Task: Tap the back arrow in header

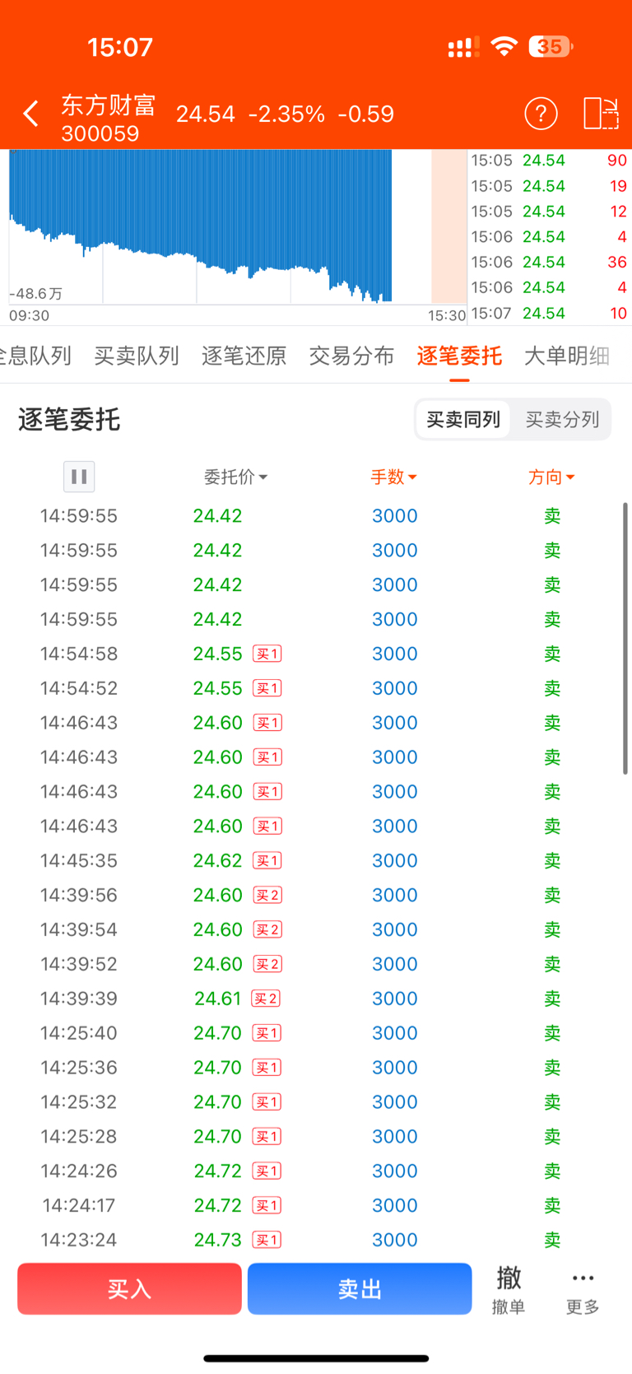Action: pos(31,114)
